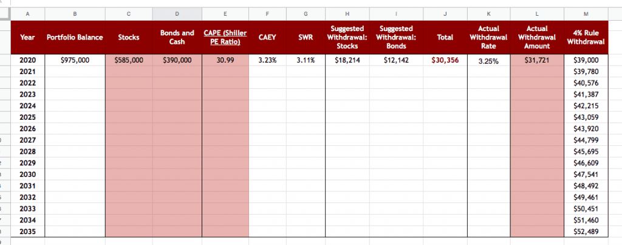This screenshot has width=622, height=245.
Task: Click the Actual Withdrawal Amount $31,721 cell
Action: point(537,60)
